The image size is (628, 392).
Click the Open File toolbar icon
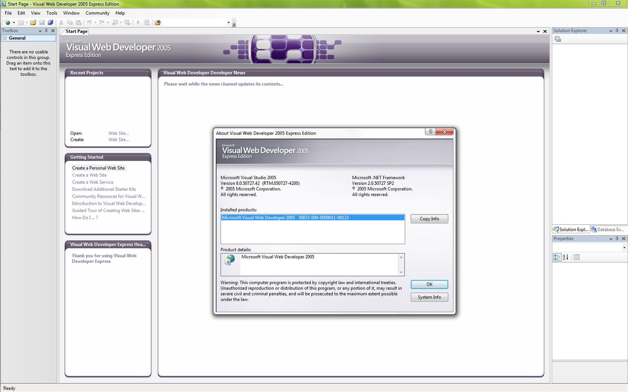coord(33,22)
